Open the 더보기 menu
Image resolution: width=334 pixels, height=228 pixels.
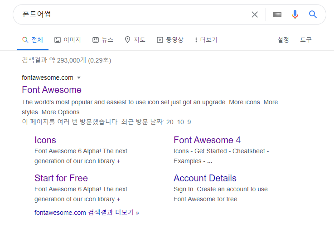[x=206, y=40]
